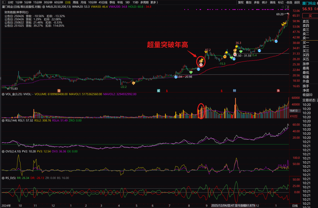Click the 复权 button
Image resolution: width=318 pixels, height=208 pixels.
click(241, 2)
